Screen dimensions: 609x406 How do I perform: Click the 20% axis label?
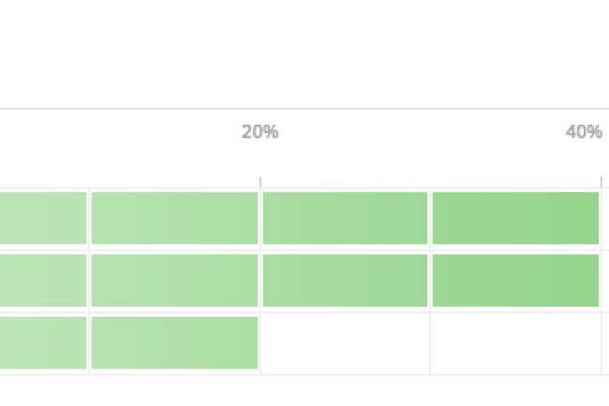(260, 132)
